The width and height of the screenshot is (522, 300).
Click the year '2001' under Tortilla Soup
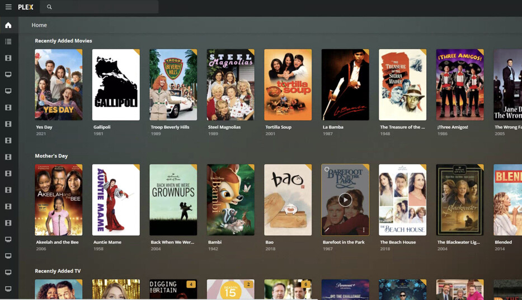[x=270, y=134]
